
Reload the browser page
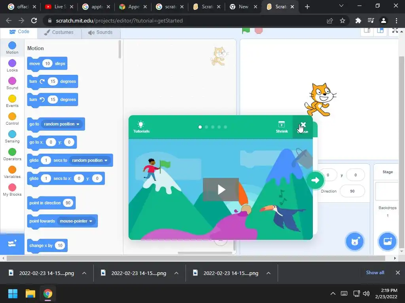click(x=34, y=21)
